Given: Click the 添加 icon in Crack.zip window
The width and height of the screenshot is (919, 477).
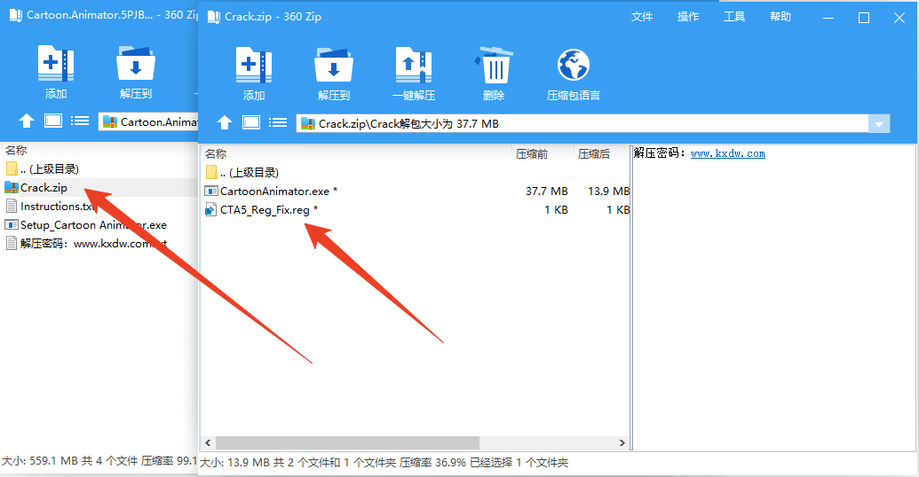Looking at the screenshot, I should tap(254, 67).
